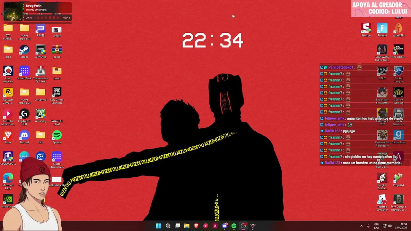Select the Cyberpunk 2077 desktop icon
The width and height of the screenshot is (411, 231).
[x=382, y=117]
